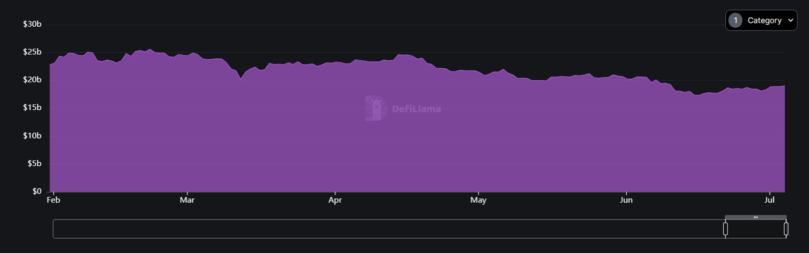Click the unselected part of the timeline range bar
809x253 pixels.
pyautogui.click(x=389, y=229)
